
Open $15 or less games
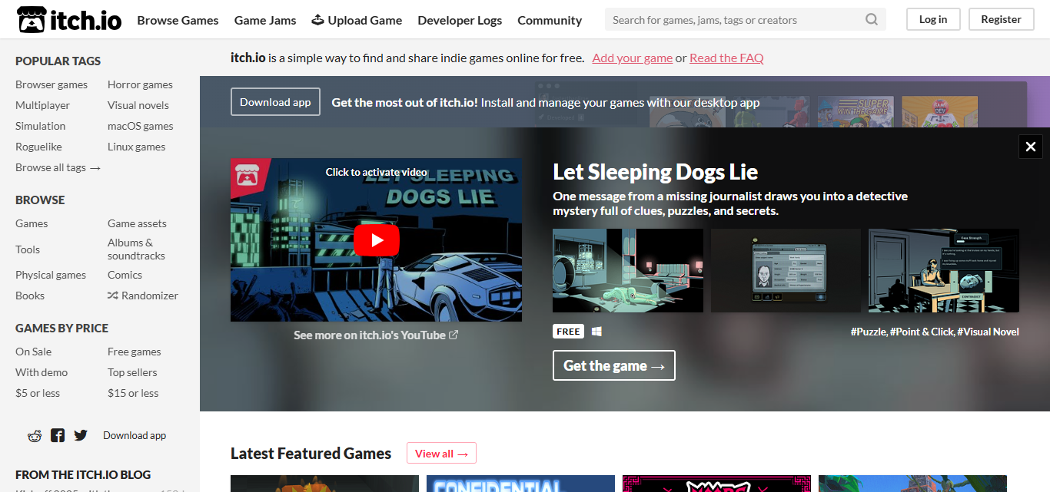(133, 393)
